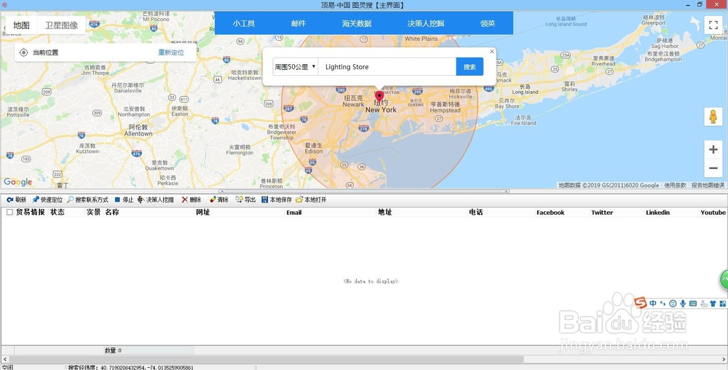Viewport: 728px width, 370px height.
Task: Click the Sogou soft keyboard icon
Action: point(693,303)
